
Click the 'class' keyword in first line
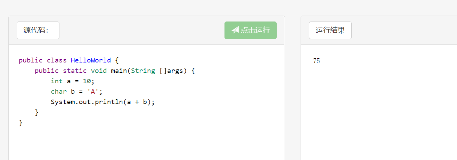click(57, 60)
